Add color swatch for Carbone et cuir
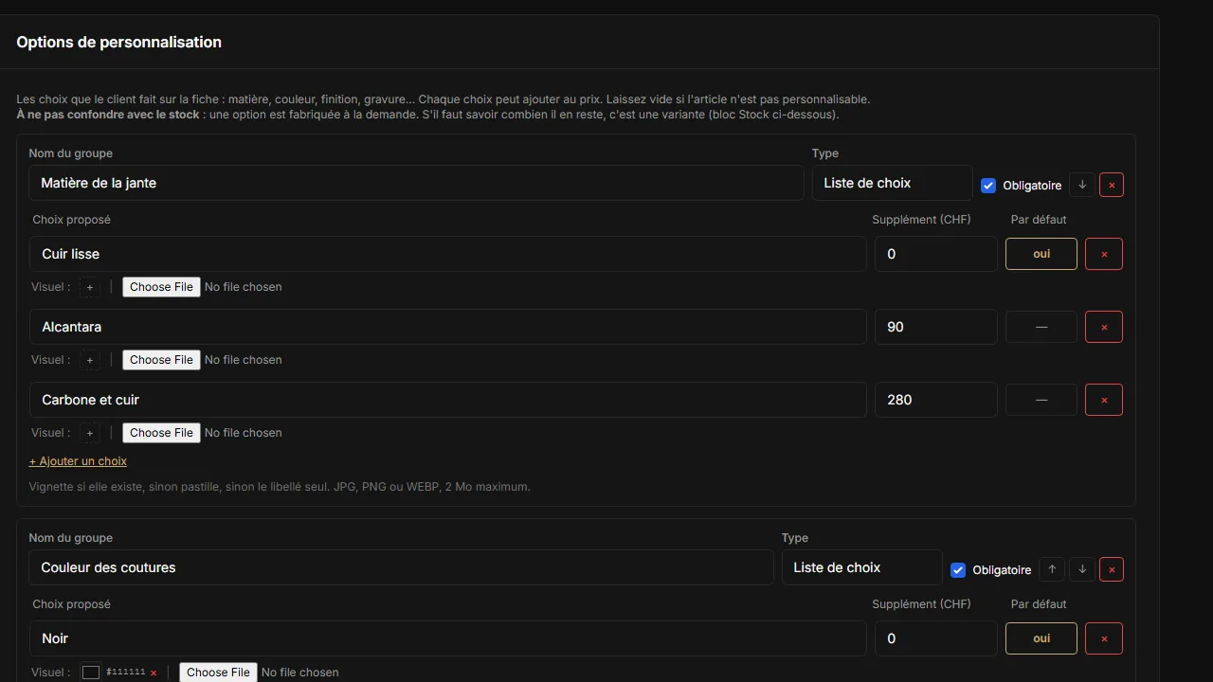1213x682 pixels. (x=90, y=433)
